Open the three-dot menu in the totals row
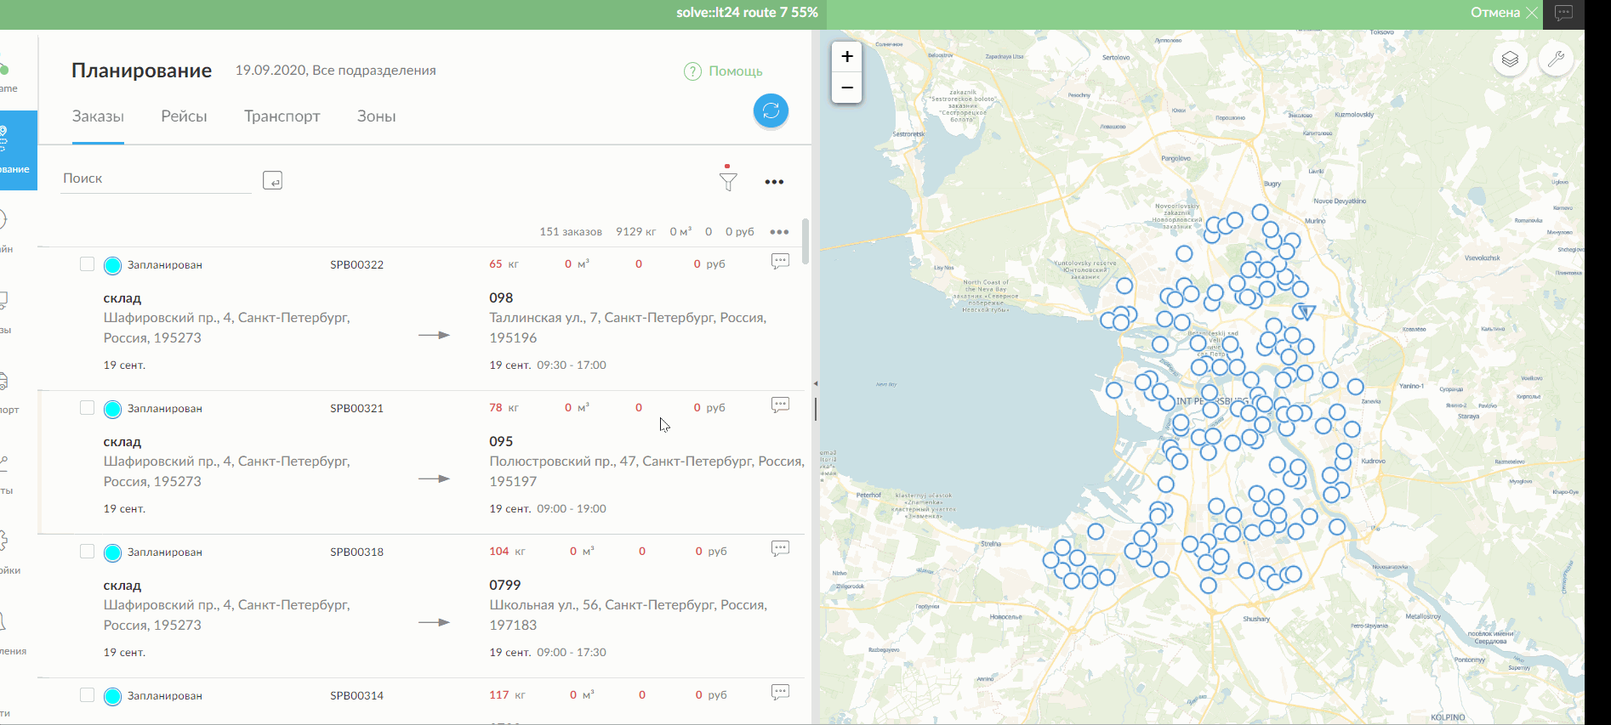1611x725 pixels. [x=779, y=232]
